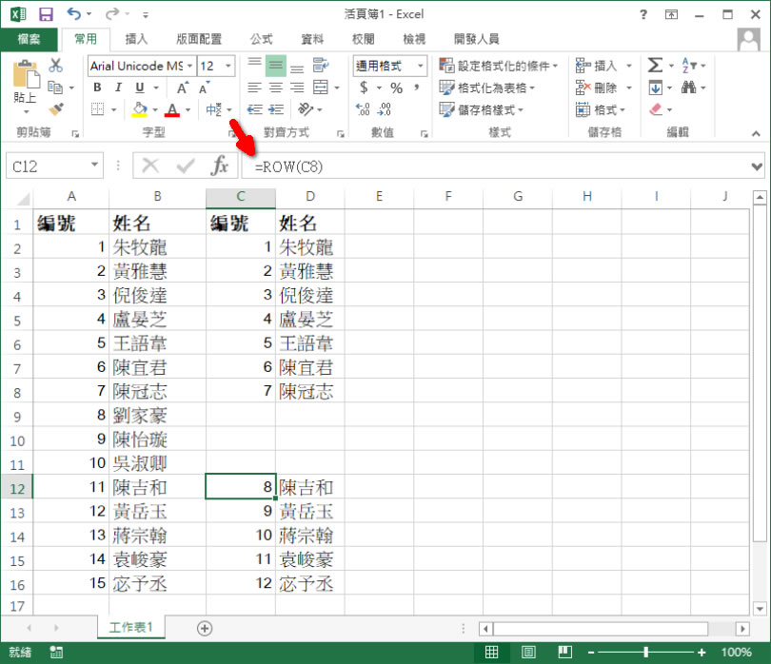Click the Clear eraser icon
Viewport: 771px width, 664px height.
(656, 109)
